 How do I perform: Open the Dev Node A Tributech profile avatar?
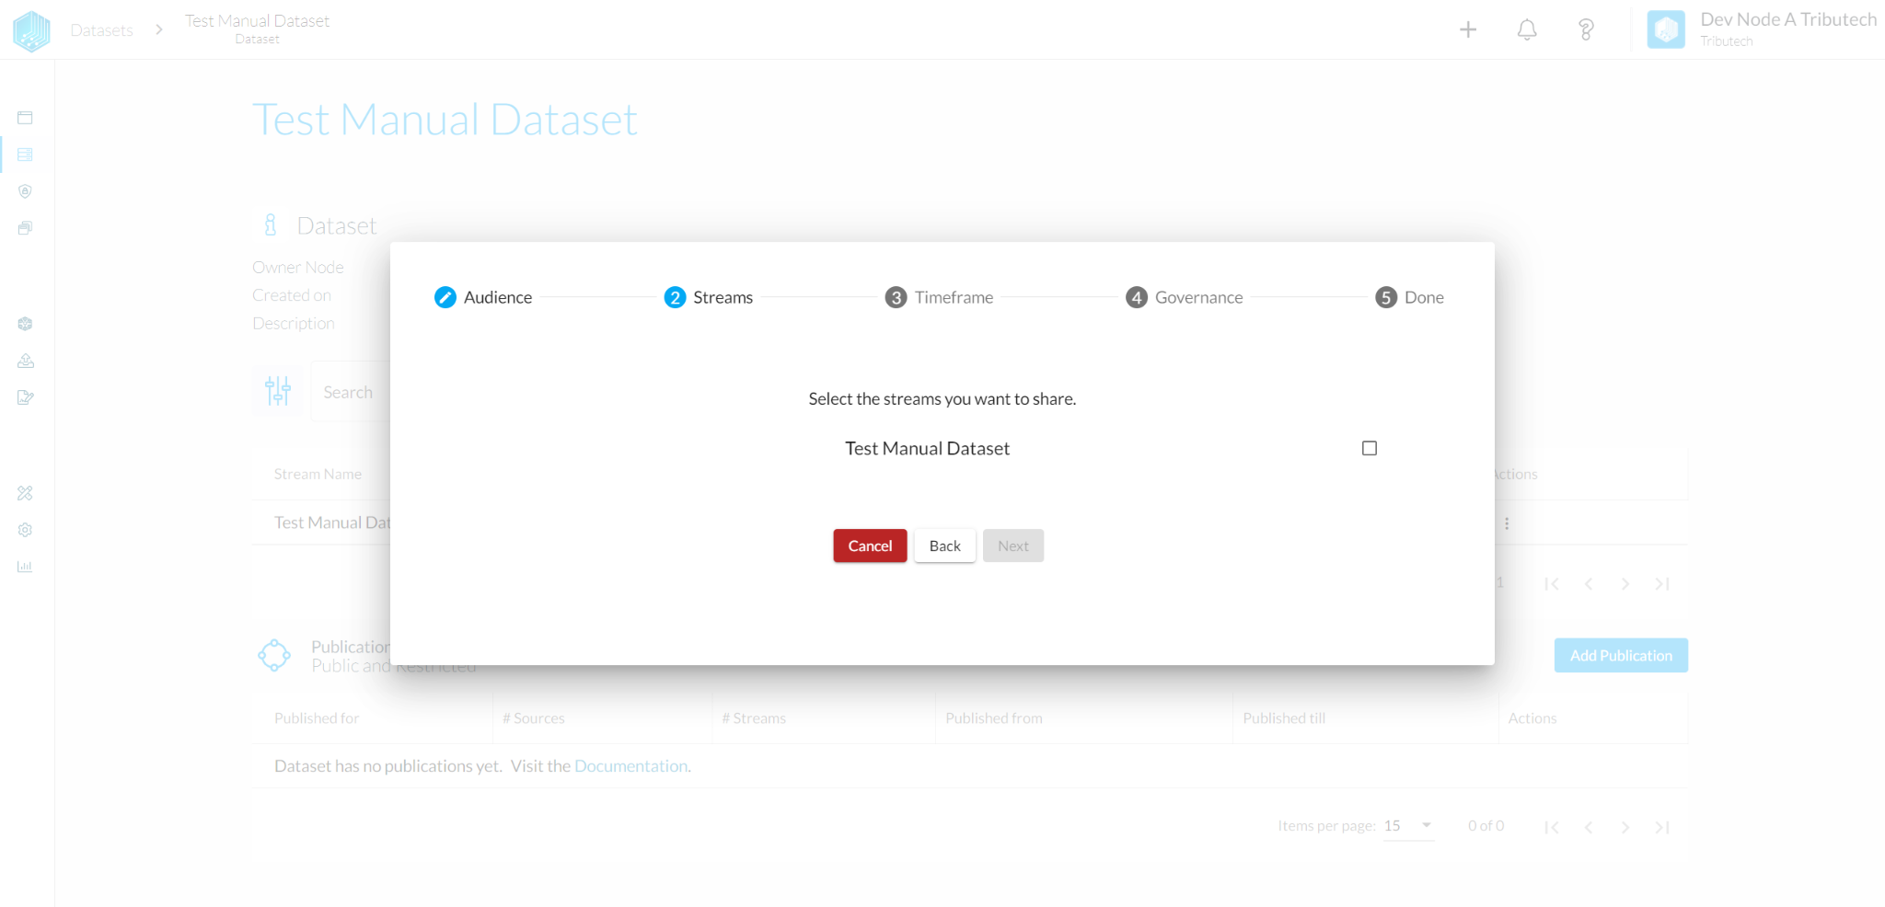[x=1666, y=29]
